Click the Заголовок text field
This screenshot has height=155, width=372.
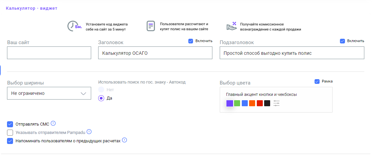tap(155, 53)
